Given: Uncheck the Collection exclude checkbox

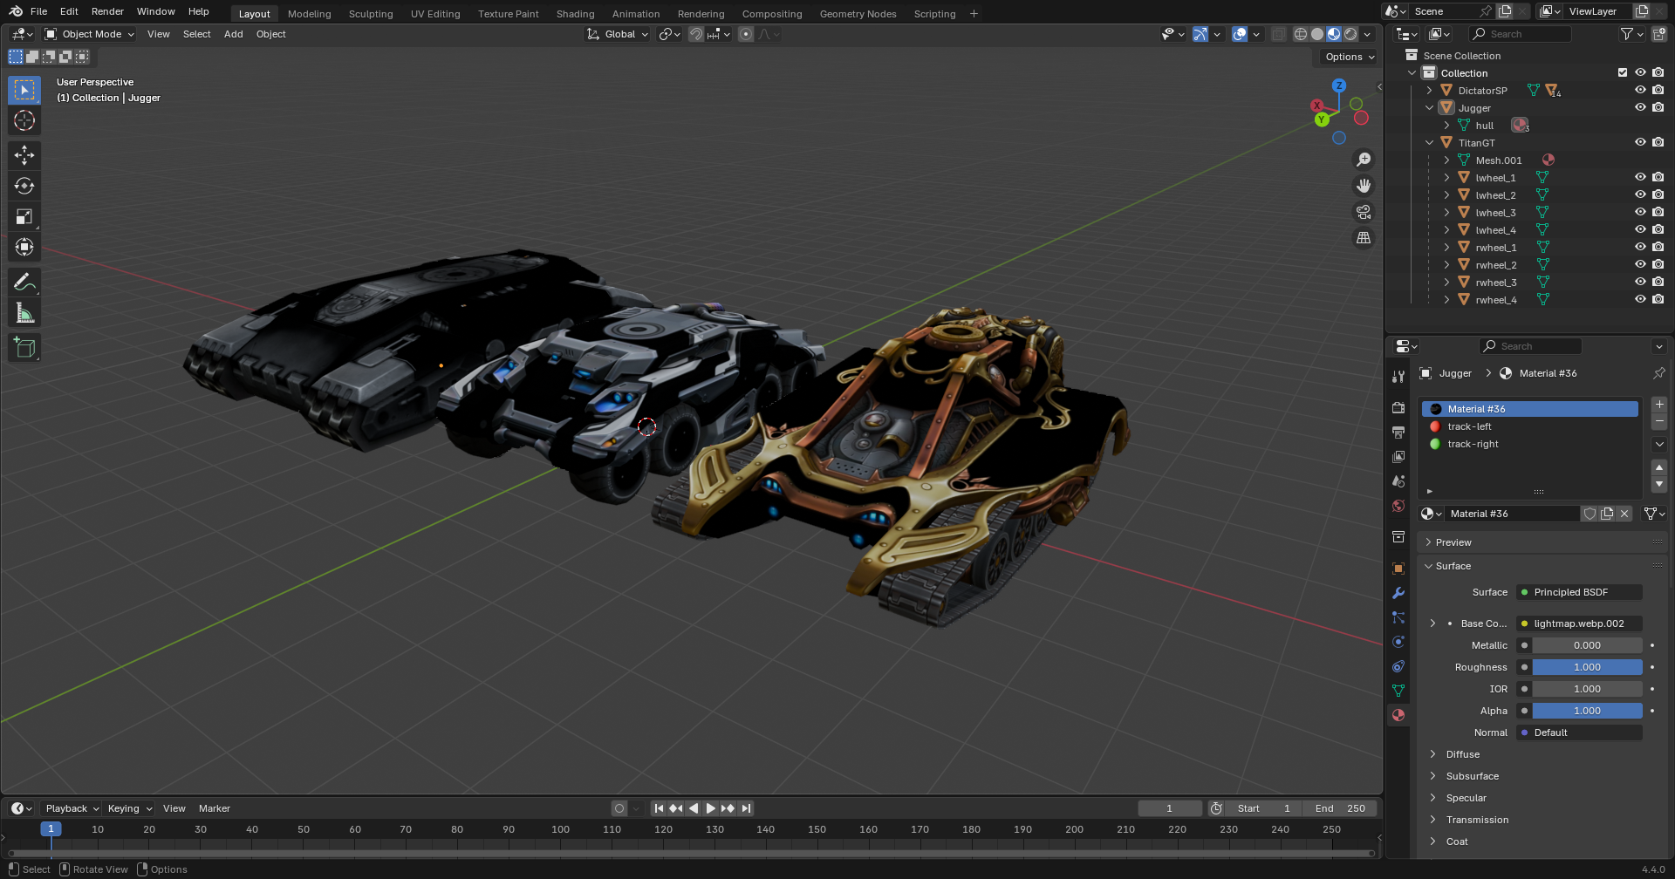Looking at the screenshot, I should [1623, 73].
